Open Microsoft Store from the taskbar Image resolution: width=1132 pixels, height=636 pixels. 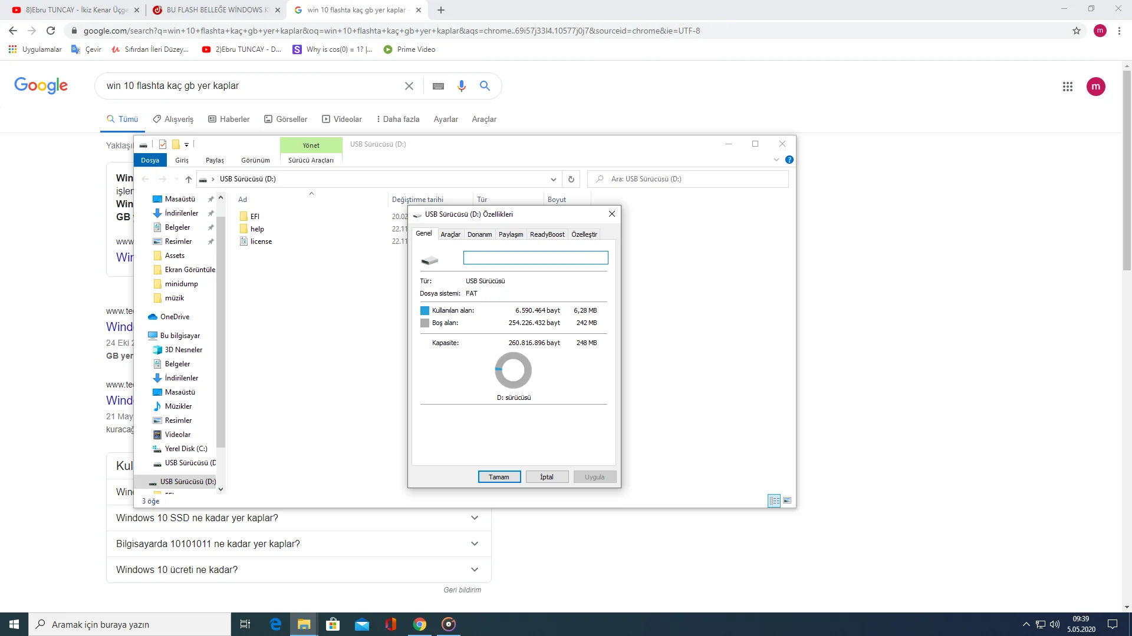[333, 624]
